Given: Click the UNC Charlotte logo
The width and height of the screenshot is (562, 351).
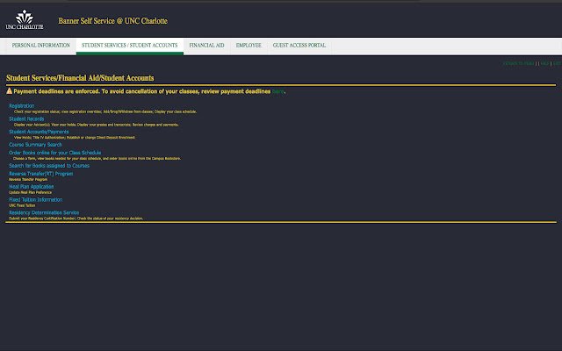Looking at the screenshot, I should (25, 19).
